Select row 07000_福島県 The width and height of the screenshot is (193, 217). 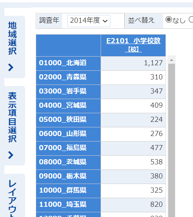click(68, 148)
